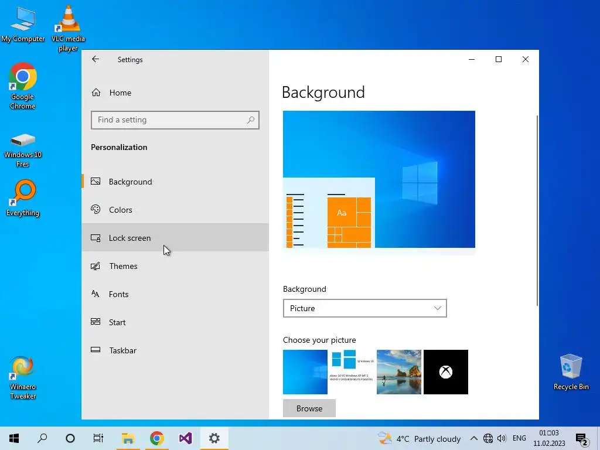This screenshot has width=600, height=450.
Task: Choose the black Xbox logo thumbnail
Action: 446,372
